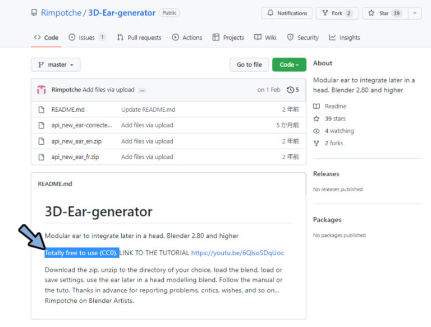Screen dimensions: 431x327
Task: Open the latest commit message Add files via upload
Action: pos(108,90)
